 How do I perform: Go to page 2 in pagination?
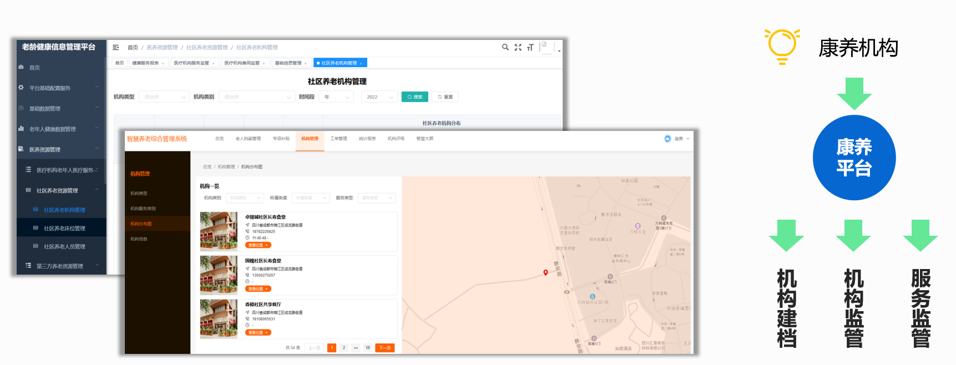[343, 348]
